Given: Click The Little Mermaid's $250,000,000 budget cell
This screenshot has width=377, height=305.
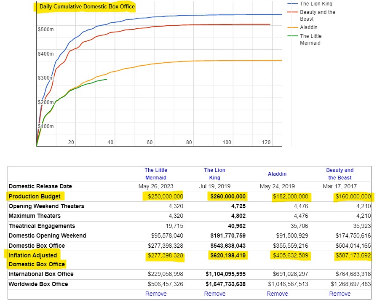Looking at the screenshot, I should click(165, 196).
